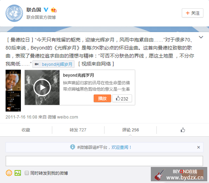Open the 欢迎查阅 link
This screenshot has width=209, height=183.
pos(120,147)
